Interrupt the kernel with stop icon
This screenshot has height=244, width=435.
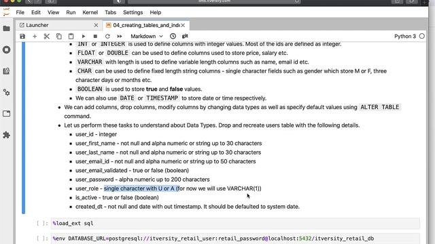tap(95, 36)
